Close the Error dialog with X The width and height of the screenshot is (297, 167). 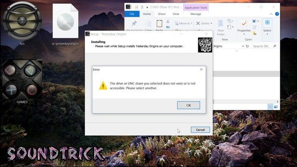tap(201, 70)
